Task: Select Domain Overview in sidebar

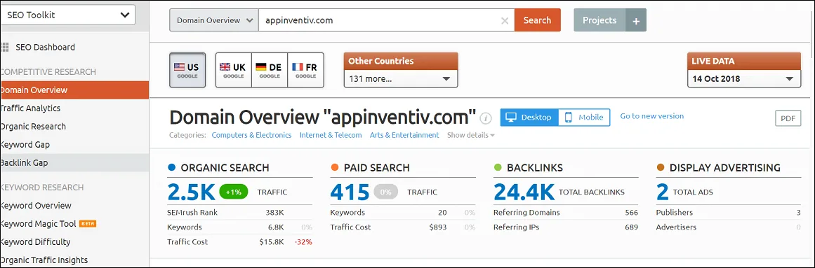Action: coord(74,90)
